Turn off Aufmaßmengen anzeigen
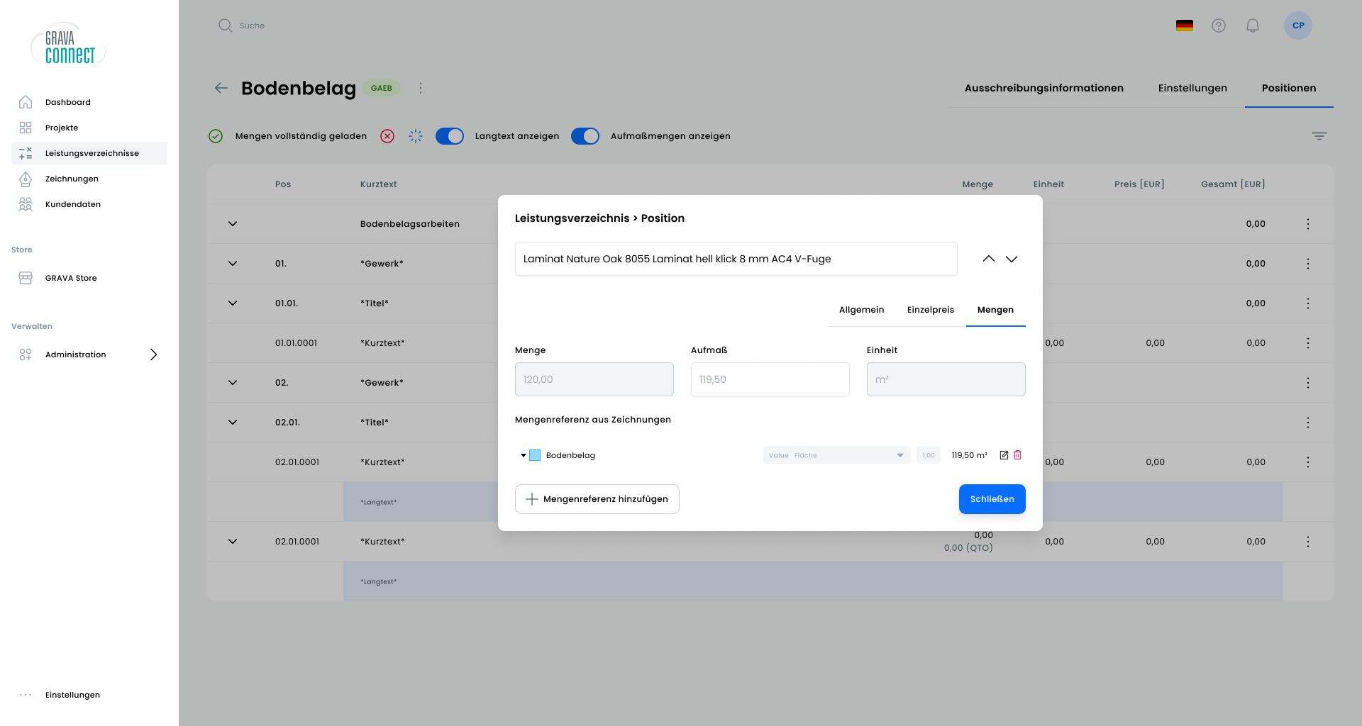Image resolution: width=1362 pixels, height=726 pixels. tap(585, 136)
